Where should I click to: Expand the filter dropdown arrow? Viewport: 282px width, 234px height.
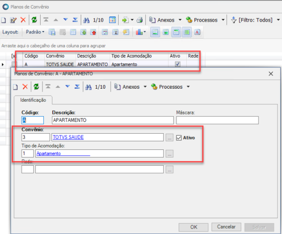pos(278,20)
